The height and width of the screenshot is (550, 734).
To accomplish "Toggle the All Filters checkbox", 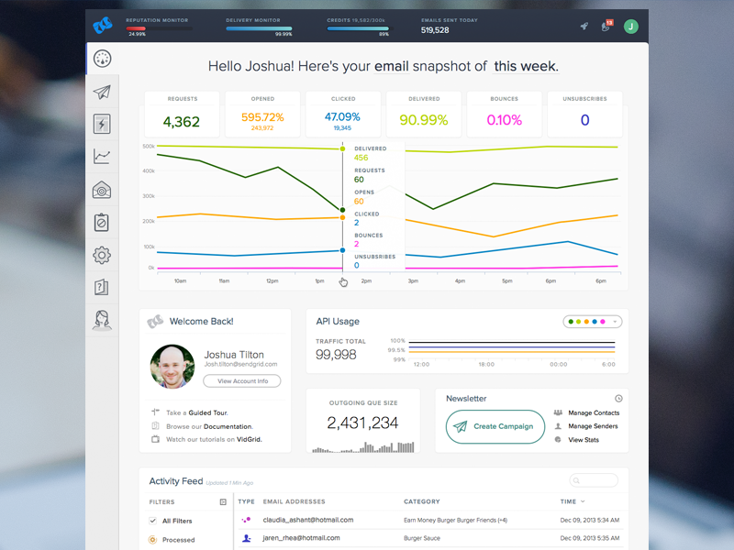I will pos(153,521).
